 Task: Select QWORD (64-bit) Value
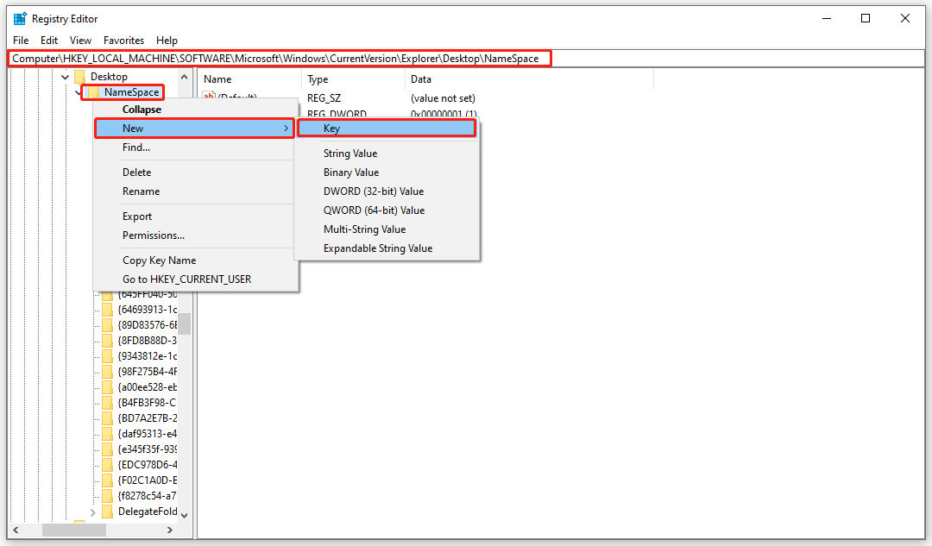pyautogui.click(x=387, y=210)
